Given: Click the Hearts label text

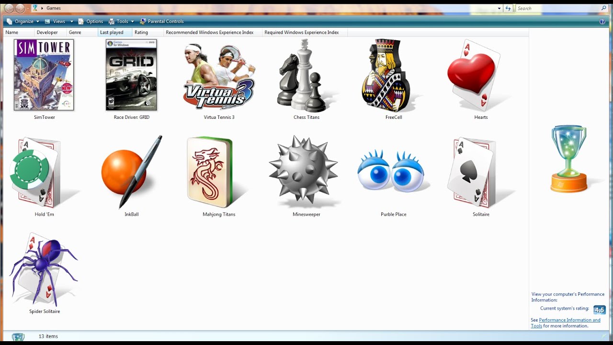Looking at the screenshot, I should tap(481, 117).
